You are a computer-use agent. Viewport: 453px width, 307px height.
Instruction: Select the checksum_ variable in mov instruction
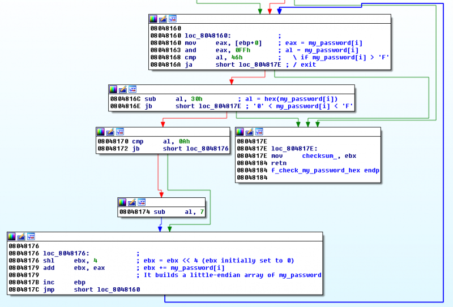[x=322, y=155]
